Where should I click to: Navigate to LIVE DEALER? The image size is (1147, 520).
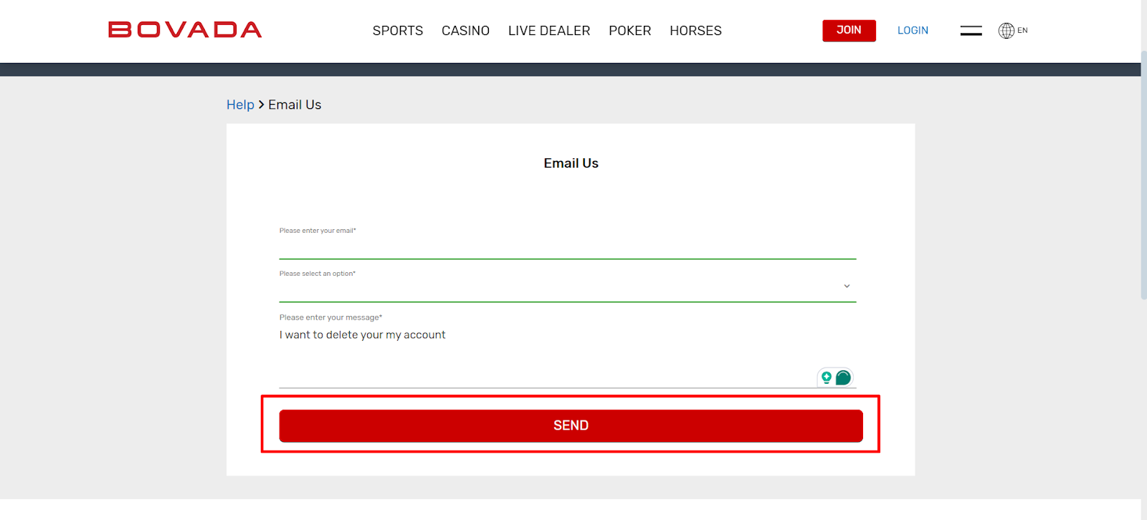(x=548, y=31)
